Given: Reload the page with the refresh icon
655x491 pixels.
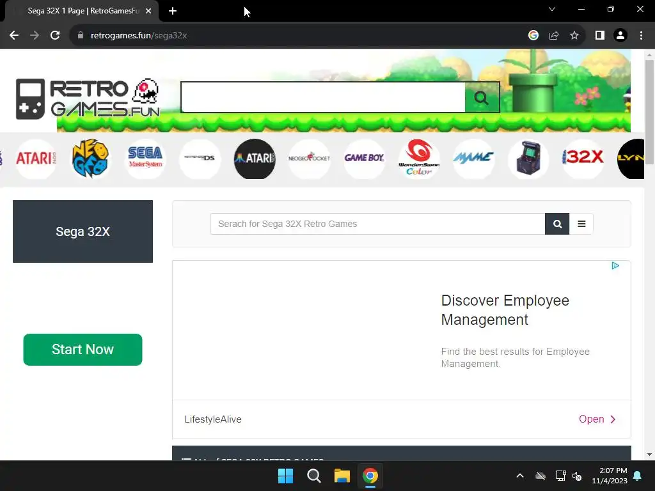Looking at the screenshot, I should (x=55, y=36).
